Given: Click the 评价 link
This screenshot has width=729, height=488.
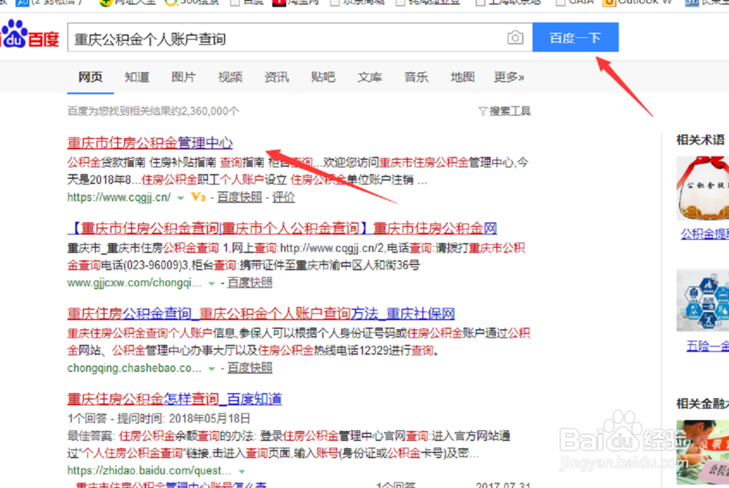Looking at the screenshot, I should (x=284, y=197).
